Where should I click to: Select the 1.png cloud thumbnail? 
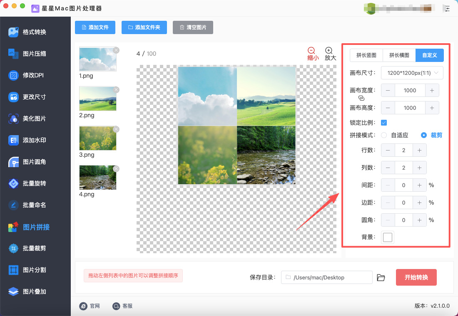98,59
